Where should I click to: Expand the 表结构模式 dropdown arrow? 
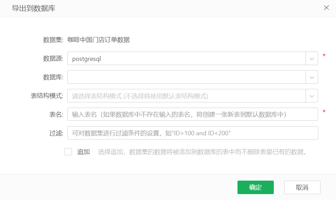tap(312, 96)
